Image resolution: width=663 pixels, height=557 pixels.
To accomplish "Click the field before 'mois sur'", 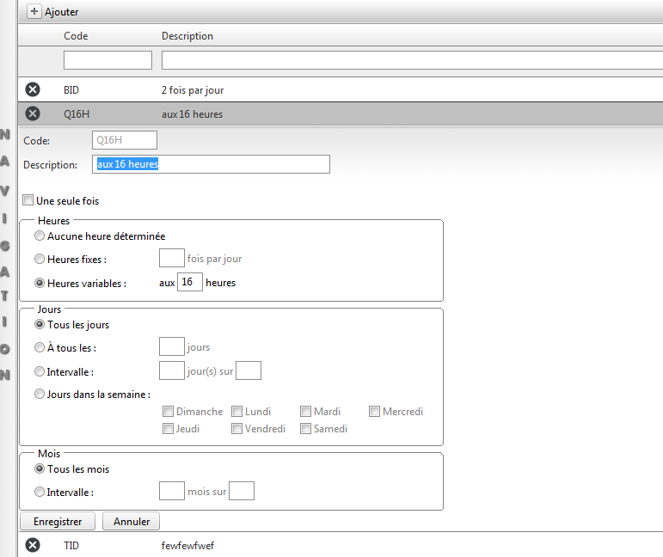I will 172,491.
